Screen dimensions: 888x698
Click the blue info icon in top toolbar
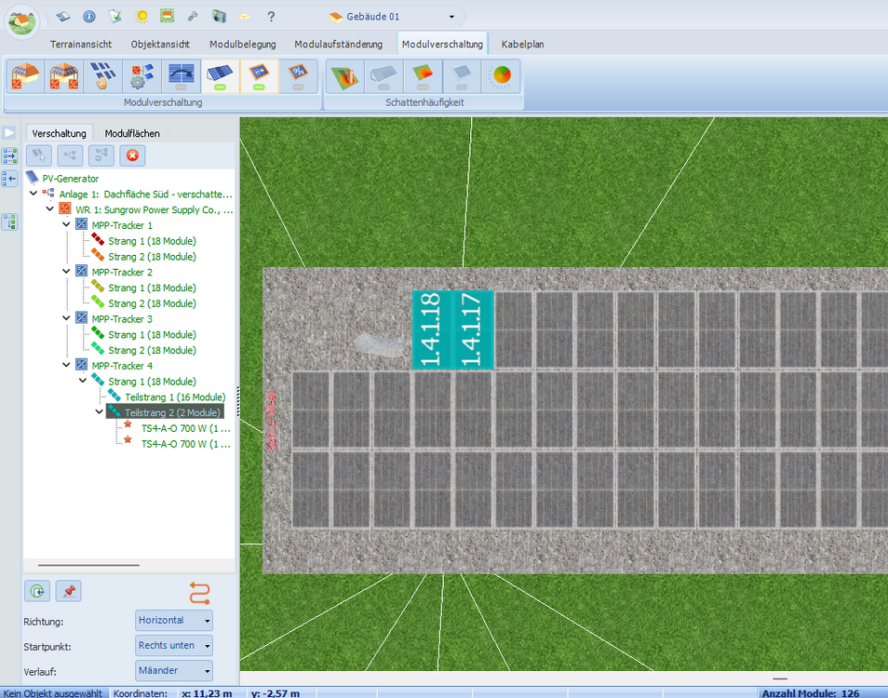[89, 16]
